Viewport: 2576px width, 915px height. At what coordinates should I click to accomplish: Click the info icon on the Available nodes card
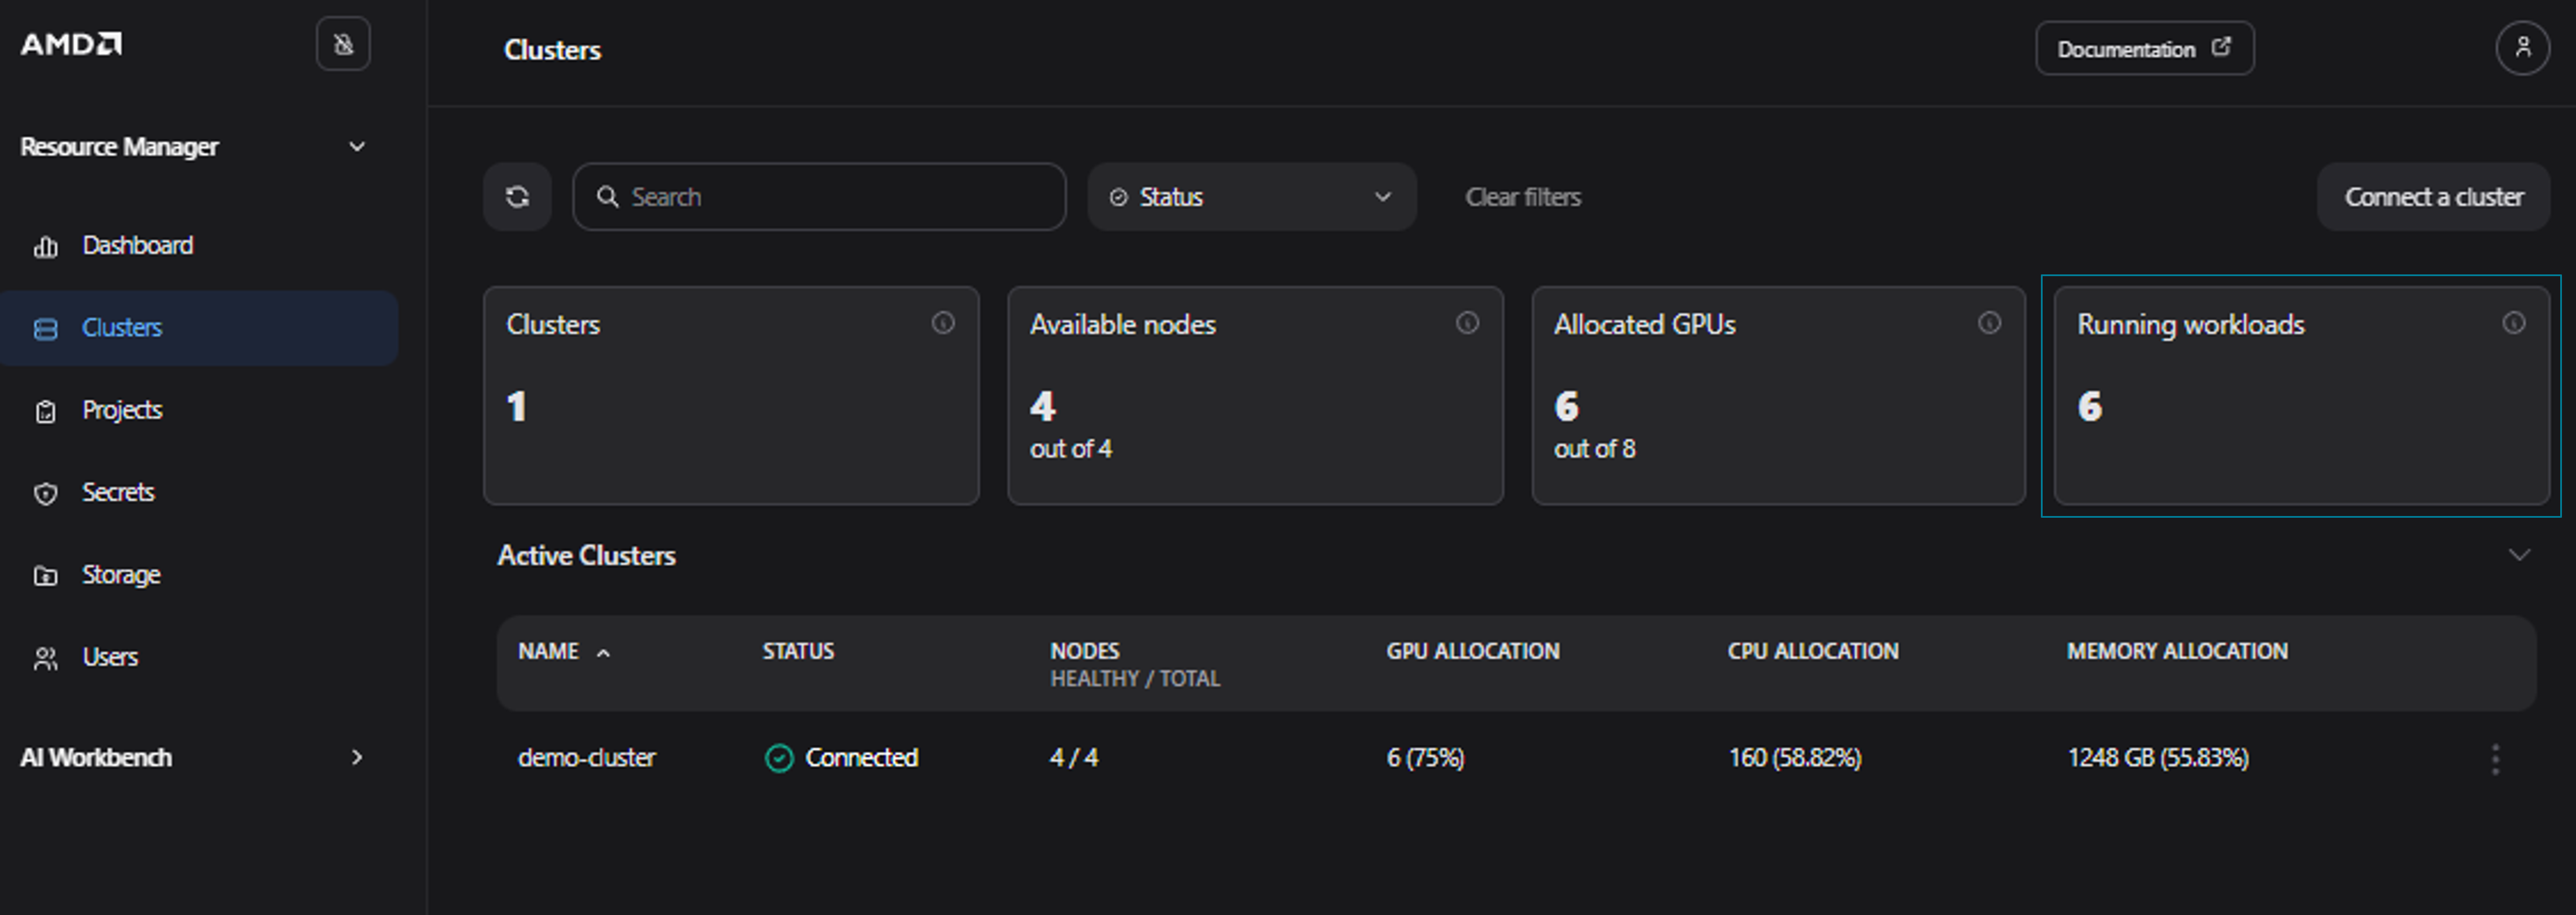click(1466, 322)
